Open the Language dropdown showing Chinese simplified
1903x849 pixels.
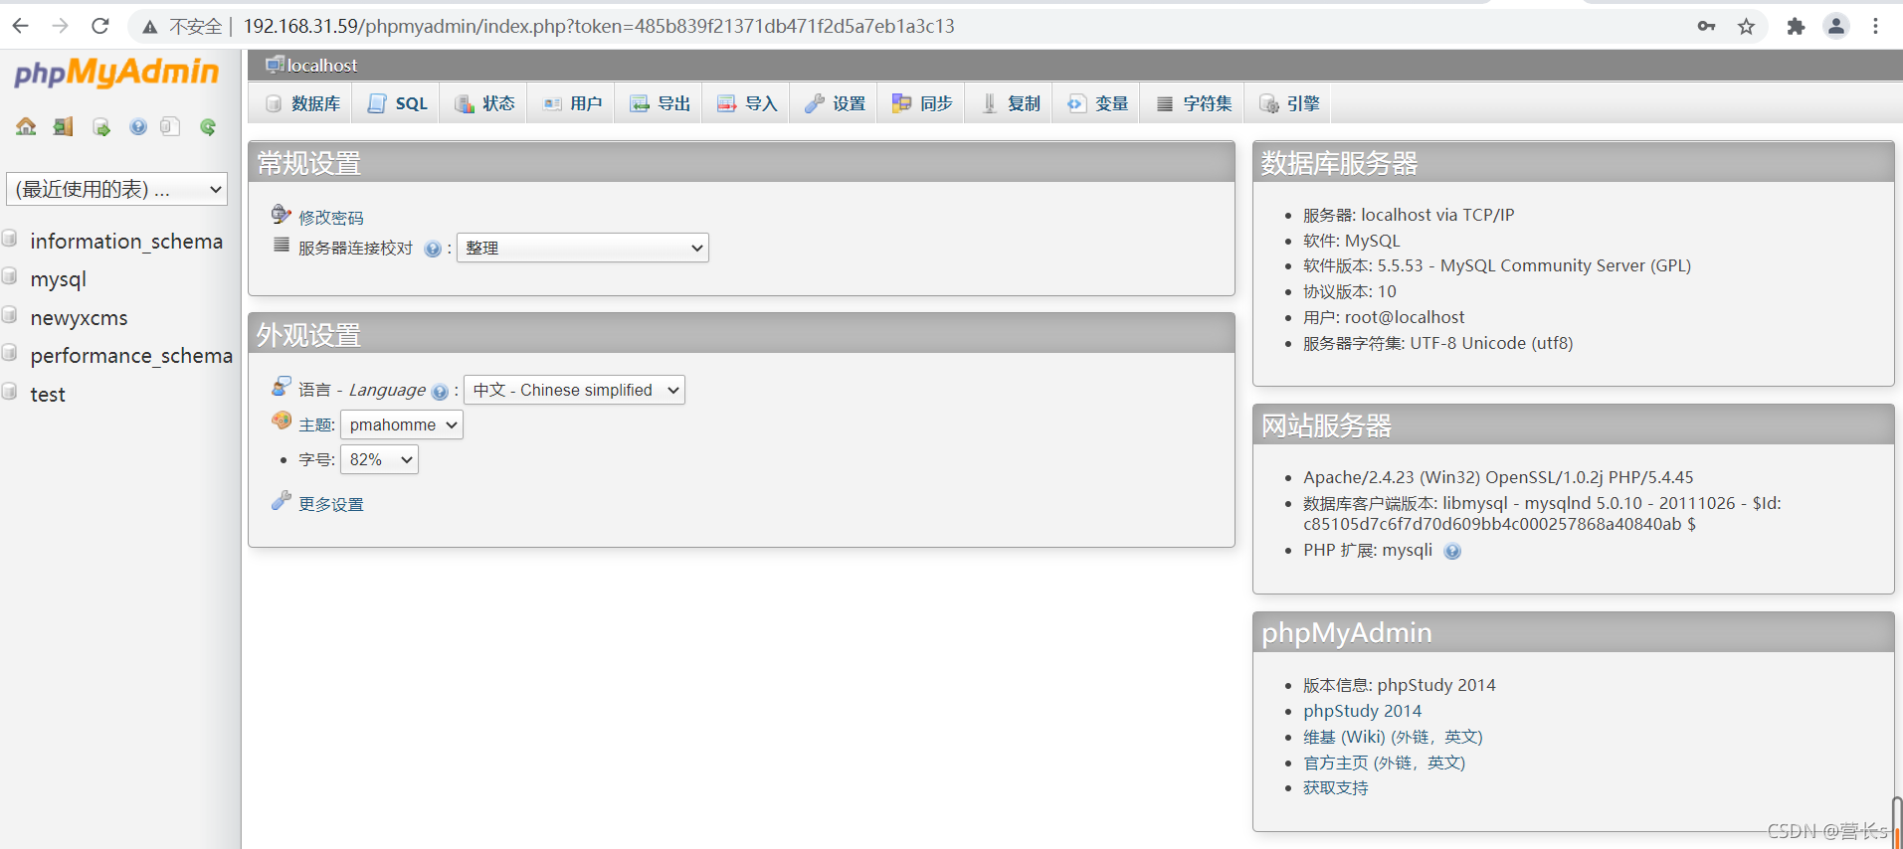click(x=574, y=390)
